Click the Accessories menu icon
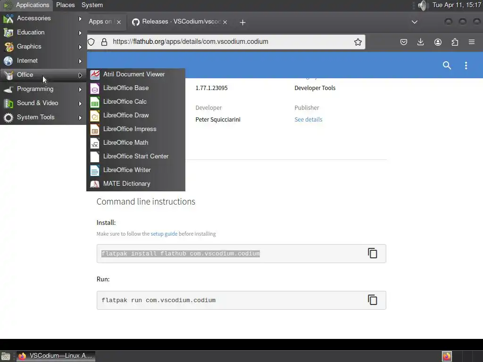483x362 pixels. click(8, 19)
